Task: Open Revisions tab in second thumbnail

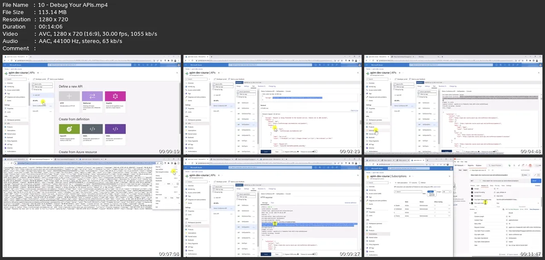Action: 261,86
